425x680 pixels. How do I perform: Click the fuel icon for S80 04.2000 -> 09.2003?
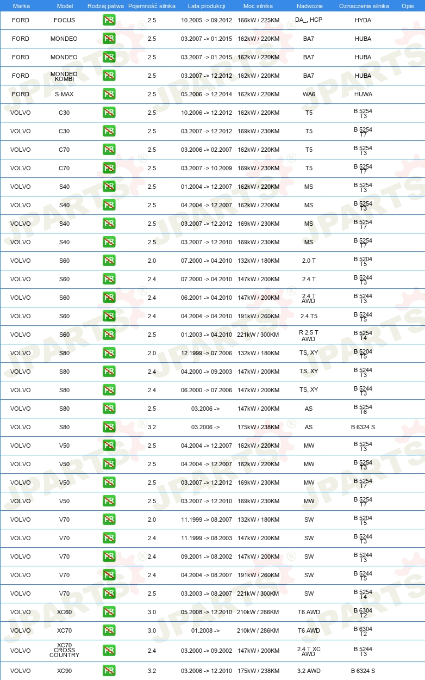[109, 372]
